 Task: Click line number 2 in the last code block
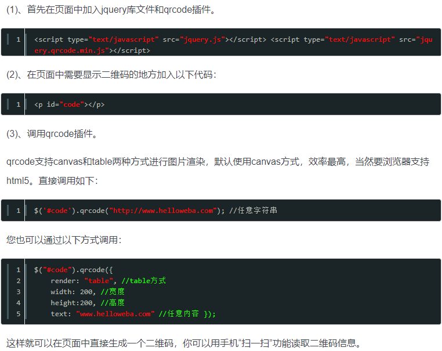click(x=19, y=281)
